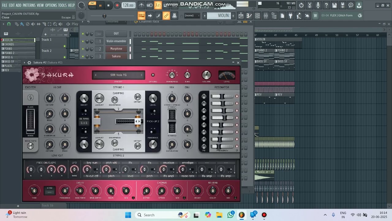
Task: Save project with floppy disk icon
Action: (x=334, y=5)
